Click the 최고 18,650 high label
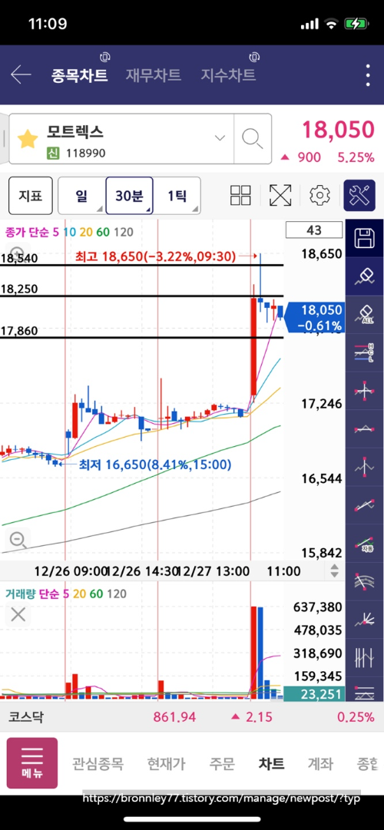 pos(155,256)
